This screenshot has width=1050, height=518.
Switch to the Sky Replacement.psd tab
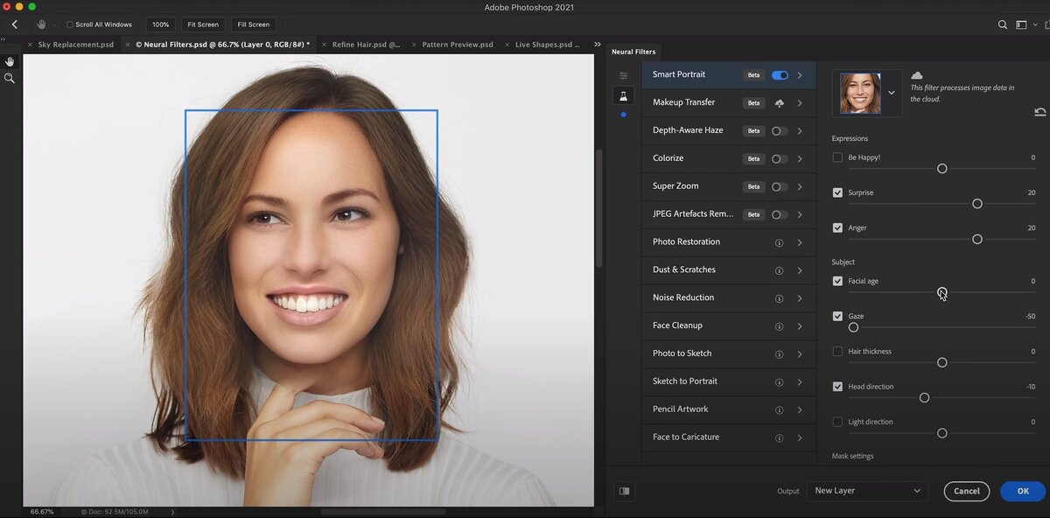[75, 45]
